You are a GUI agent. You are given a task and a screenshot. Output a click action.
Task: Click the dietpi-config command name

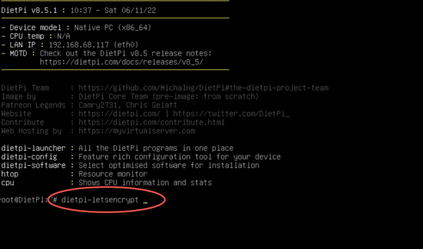pos(29,157)
